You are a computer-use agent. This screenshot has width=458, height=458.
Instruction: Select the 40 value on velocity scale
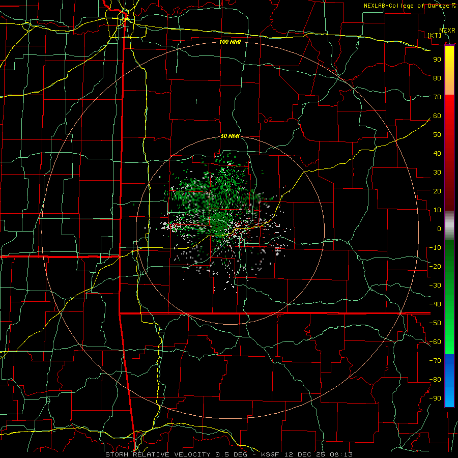(x=437, y=153)
